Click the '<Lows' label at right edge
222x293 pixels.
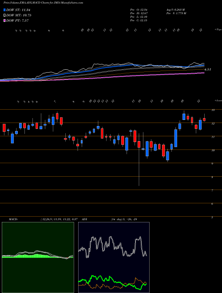click(x=218, y=100)
